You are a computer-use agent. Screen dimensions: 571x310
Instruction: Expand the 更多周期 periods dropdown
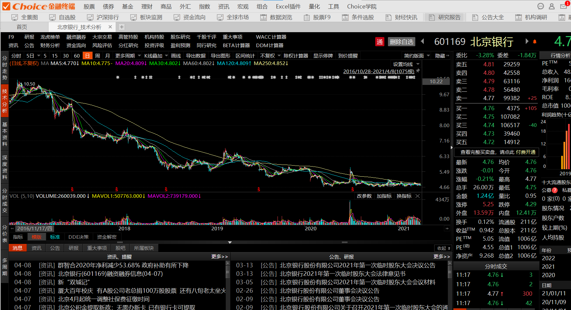pyautogui.click(x=139, y=56)
